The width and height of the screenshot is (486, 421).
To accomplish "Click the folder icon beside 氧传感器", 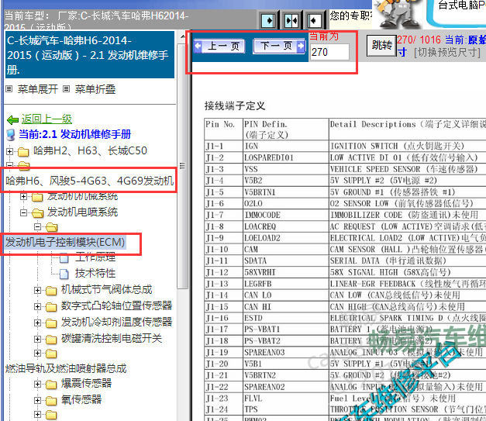I will (x=51, y=401).
